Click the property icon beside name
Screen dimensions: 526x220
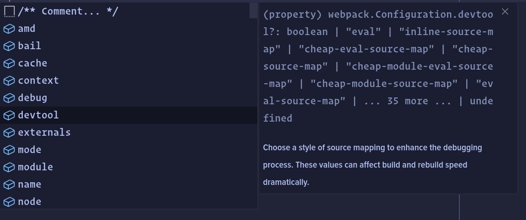tap(9, 184)
